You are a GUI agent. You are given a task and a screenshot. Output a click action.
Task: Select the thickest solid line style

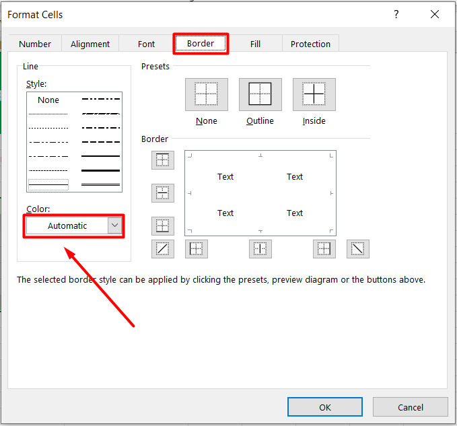(x=100, y=170)
